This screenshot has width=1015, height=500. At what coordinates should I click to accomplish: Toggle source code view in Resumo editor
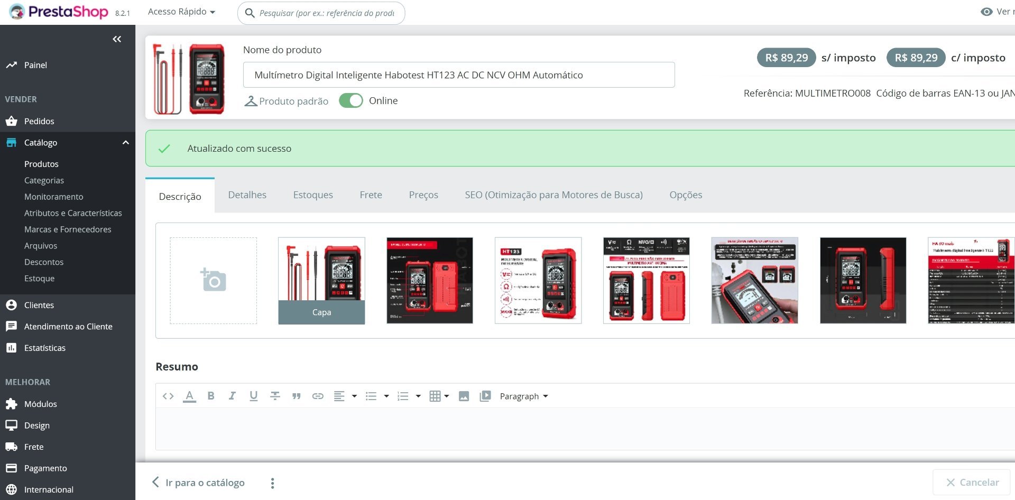pos(168,396)
